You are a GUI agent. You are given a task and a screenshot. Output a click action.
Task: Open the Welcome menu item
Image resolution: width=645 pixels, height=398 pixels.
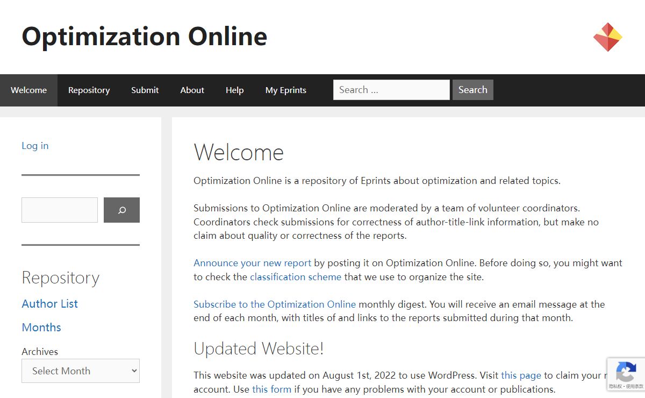(x=28, y=90)
